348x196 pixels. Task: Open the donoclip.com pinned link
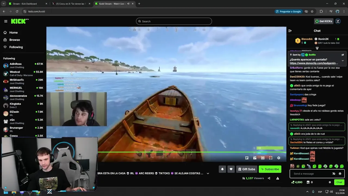314,63
